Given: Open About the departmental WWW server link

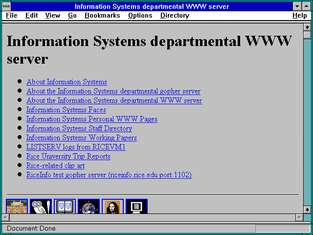Looking at the screenshot, I should click(114, 100).
